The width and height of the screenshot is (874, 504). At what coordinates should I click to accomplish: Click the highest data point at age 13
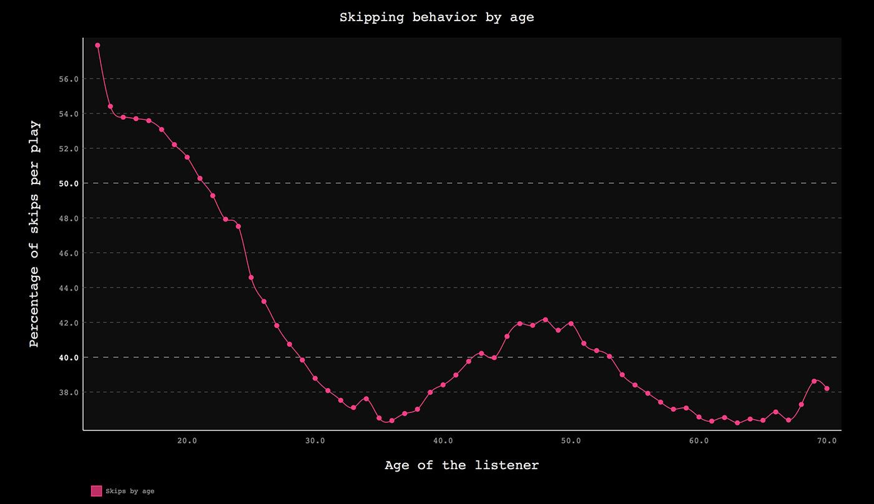(97, 46)
